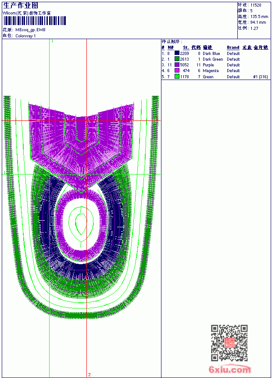Click the Dark Green color swatch
272x378 pixels.
point(177,59)
